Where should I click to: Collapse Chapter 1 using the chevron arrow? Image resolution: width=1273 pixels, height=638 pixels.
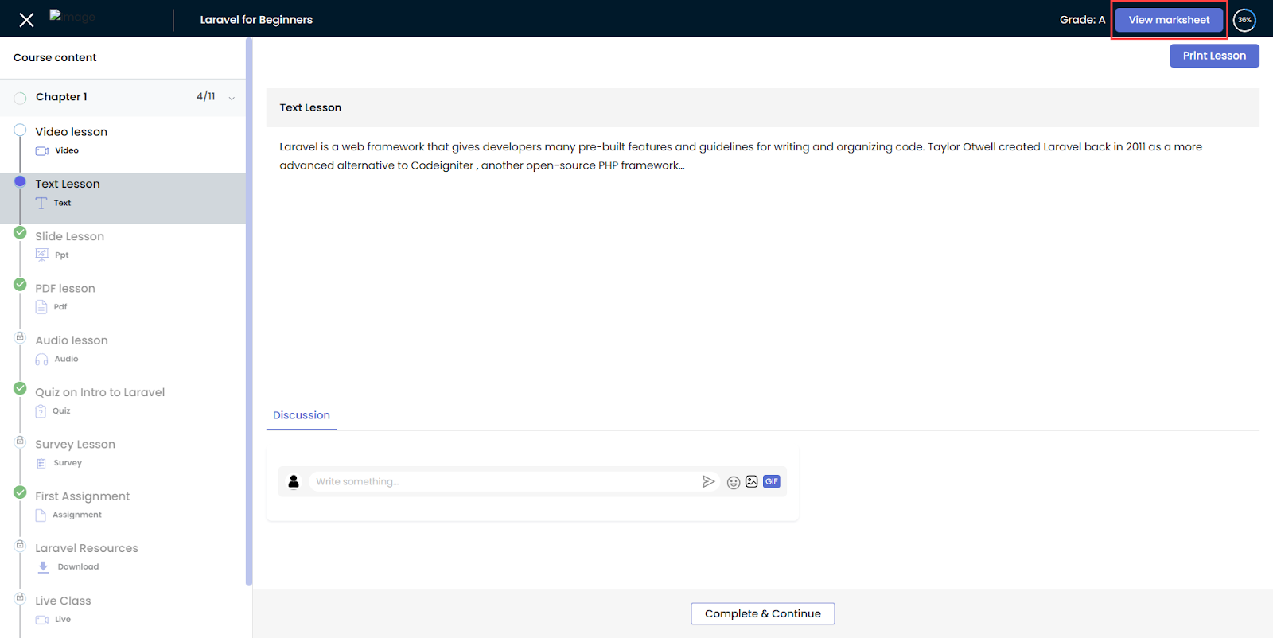click(x=232, y=98)
